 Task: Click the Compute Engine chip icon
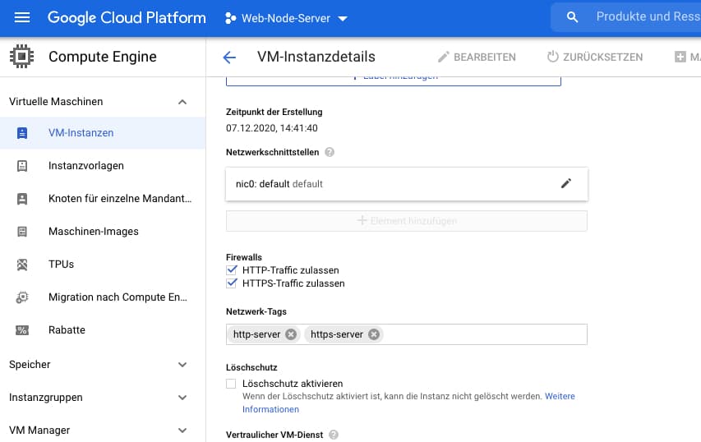[21, 57]
